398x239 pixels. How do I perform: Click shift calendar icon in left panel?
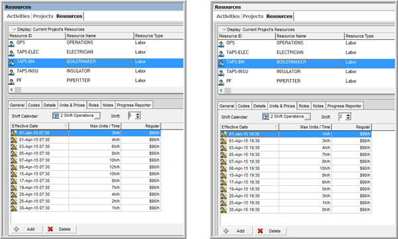56,116
